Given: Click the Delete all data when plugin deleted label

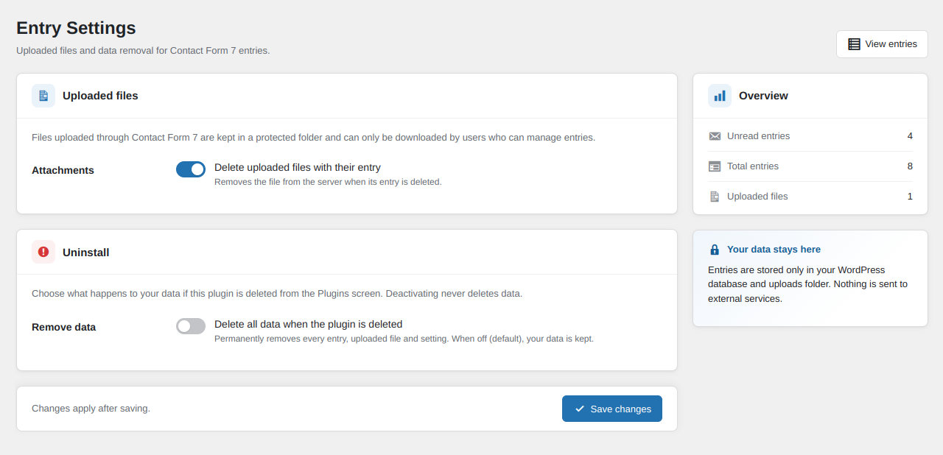Looking at the screenshot, I should click(308, 324).
